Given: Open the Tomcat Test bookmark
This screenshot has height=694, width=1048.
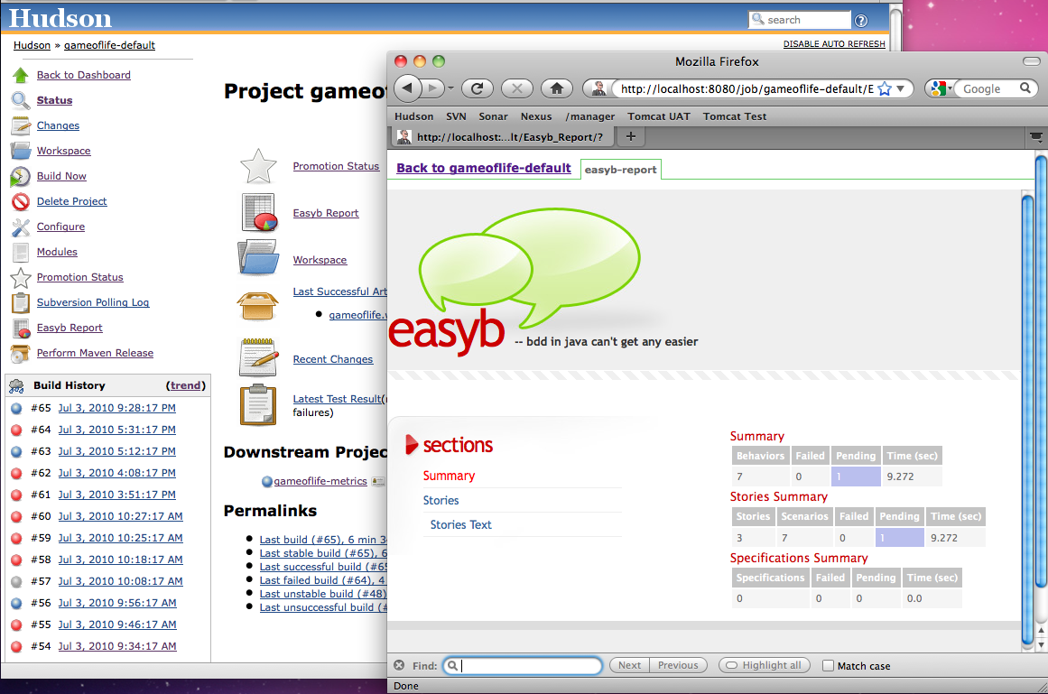Looking at the screenshot, I should point(735,116).
